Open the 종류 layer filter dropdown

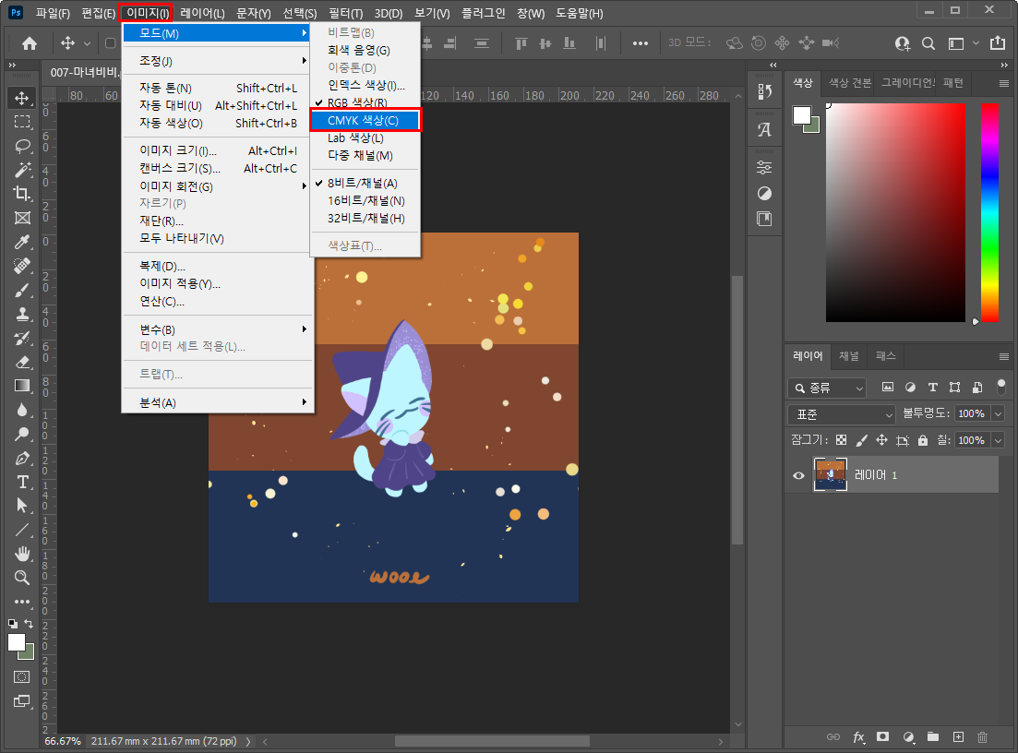[827, 388]
